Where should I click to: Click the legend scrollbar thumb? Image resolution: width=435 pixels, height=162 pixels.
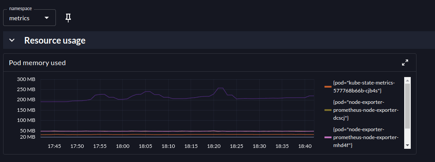point(408,106)
